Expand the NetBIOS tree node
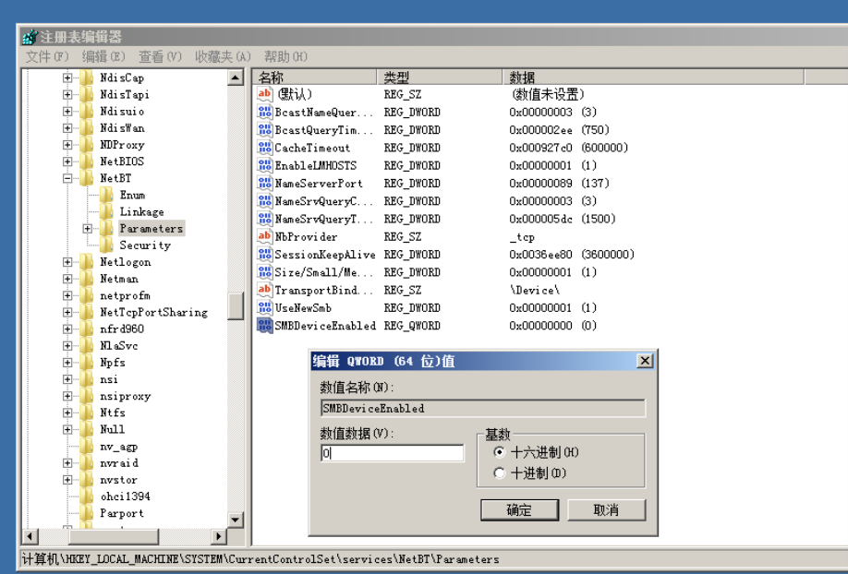 click(67, 161)
